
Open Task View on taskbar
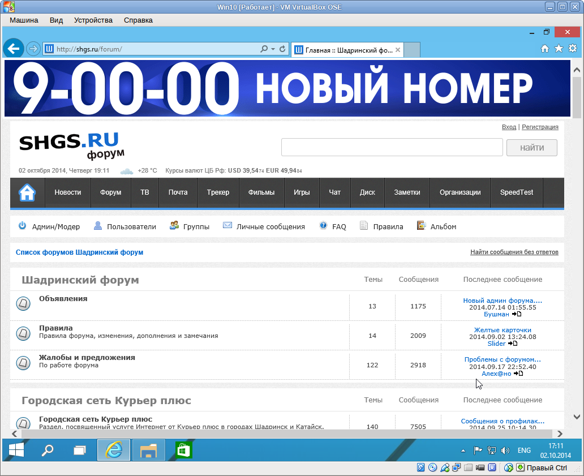point(79,451)
